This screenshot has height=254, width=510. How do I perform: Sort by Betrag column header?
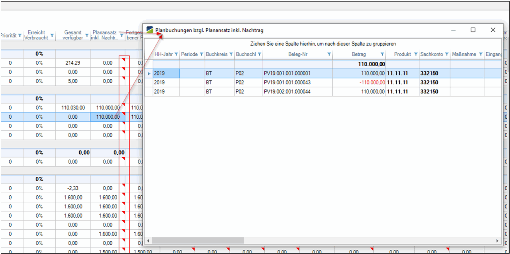point(358,55)
